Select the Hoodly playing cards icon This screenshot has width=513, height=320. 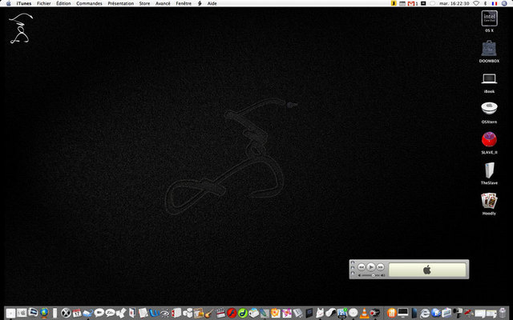pyautogui.click(x=489, y=201)
